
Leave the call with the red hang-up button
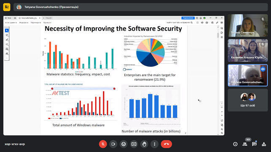[x=166, y=144]
